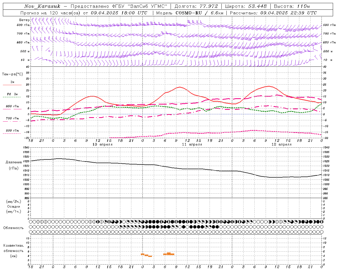Select the Давление pressure panel title
This screenshot has width=337, height=269.
14,162
